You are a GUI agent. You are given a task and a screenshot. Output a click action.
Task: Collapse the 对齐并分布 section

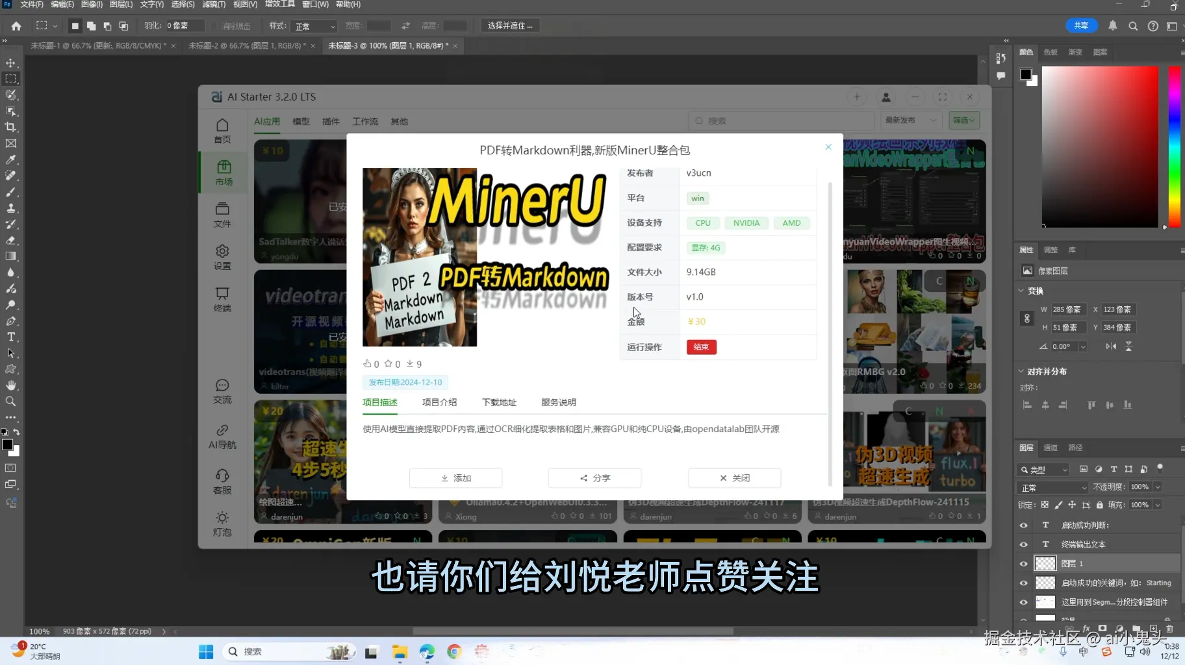click(x=1021, y=371)
